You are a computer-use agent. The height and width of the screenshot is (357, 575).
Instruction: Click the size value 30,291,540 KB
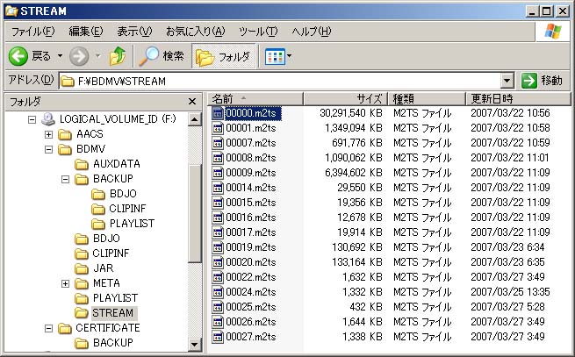[351, 113]
